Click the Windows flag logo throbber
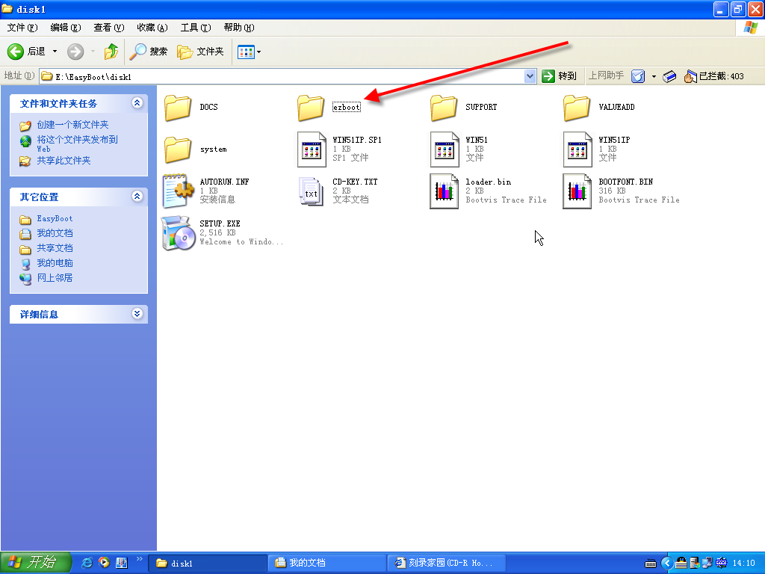The height and width of the screenshot is (574, 765). coord(750,28)
